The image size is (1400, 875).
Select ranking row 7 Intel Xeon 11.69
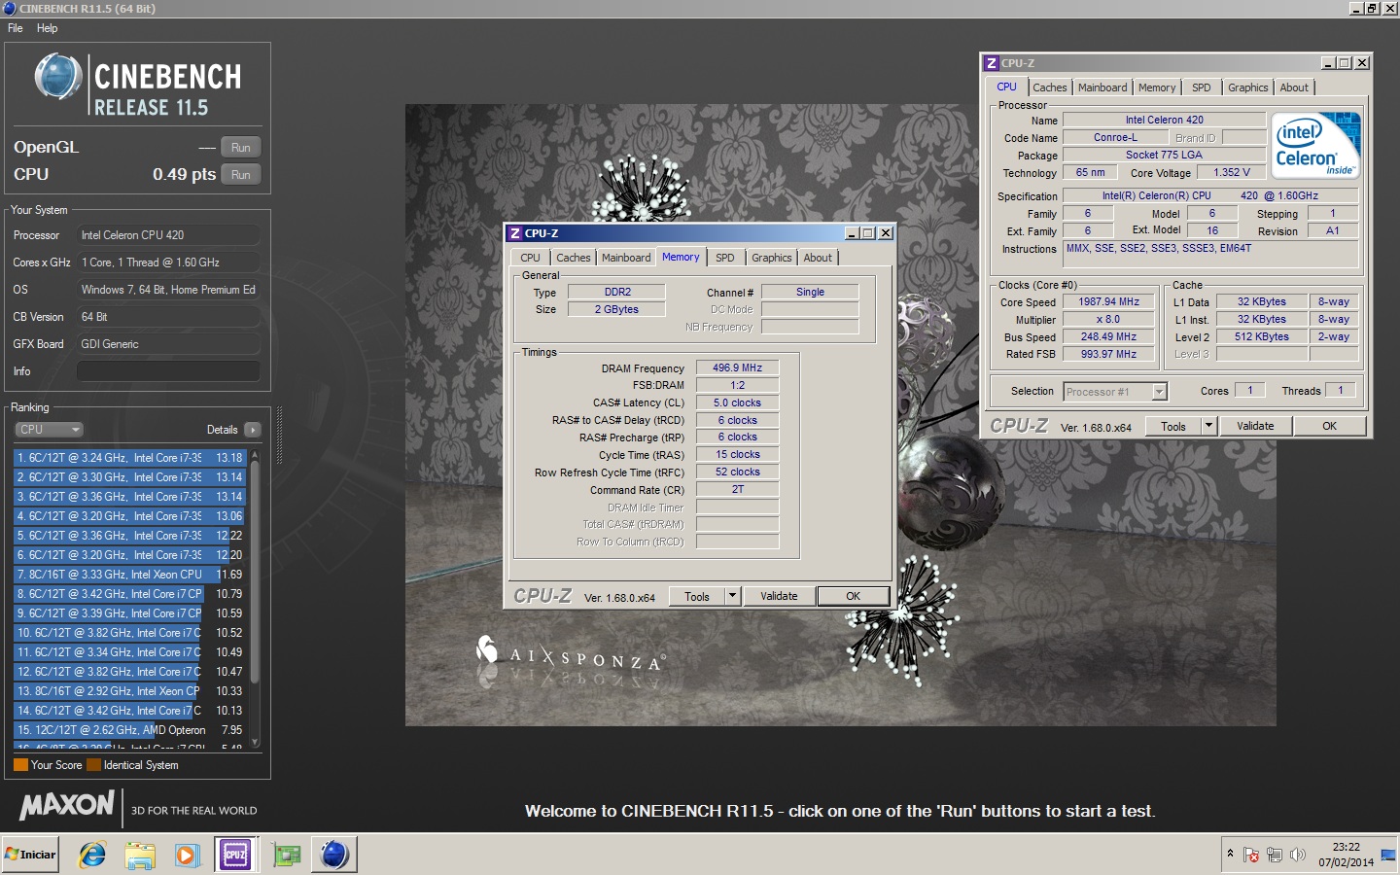pos(129,575)
